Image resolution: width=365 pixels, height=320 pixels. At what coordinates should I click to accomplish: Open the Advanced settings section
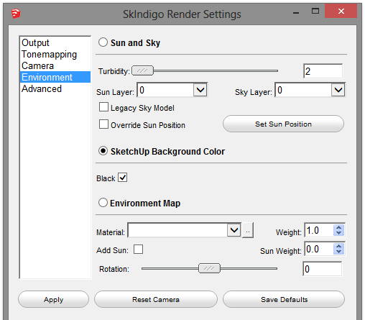click(x=42, y=89)
